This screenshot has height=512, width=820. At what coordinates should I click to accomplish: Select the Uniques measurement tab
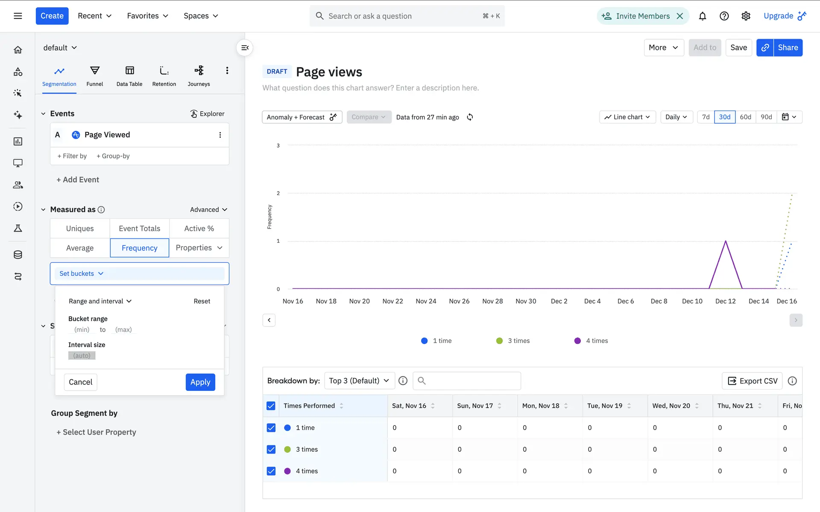pos(80,229)
